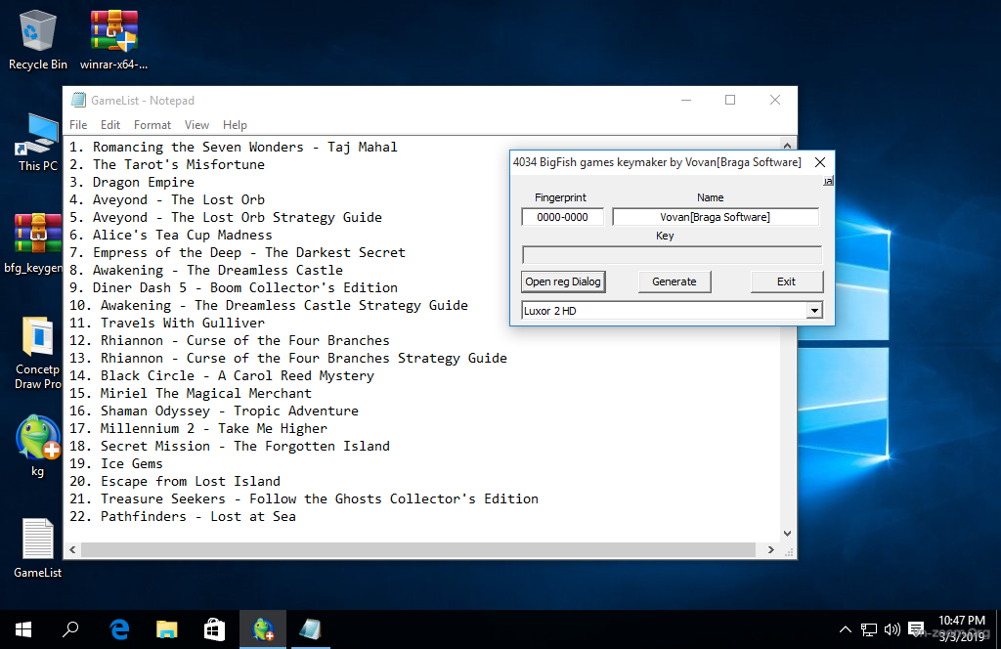
Task: Click the Generate button
Action: pos(675,281)
